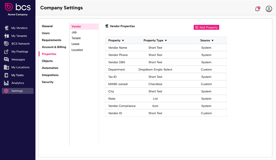The height and width of the screenshot is (160, 276).
Task: Open Analytics bar chart icon
Action: tap(7, 83)
